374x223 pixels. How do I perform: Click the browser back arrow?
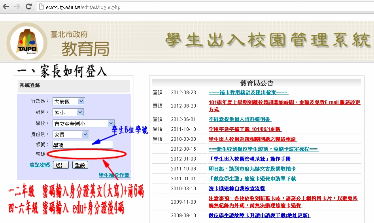[7, 7]
